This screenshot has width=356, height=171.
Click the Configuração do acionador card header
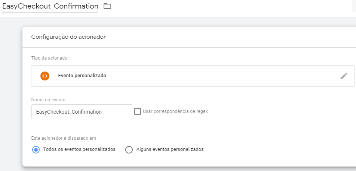[x=189, y=37]
